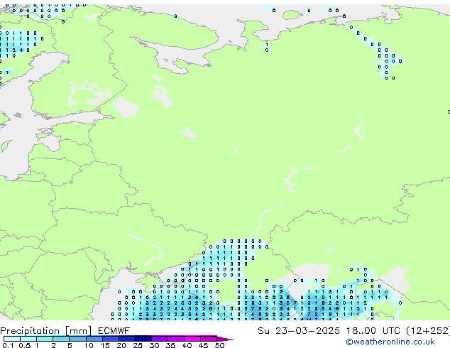This screenshot has width=450, height=348.
Task: Click the '45' legend scale label
Action: click(x=203, y=345)
